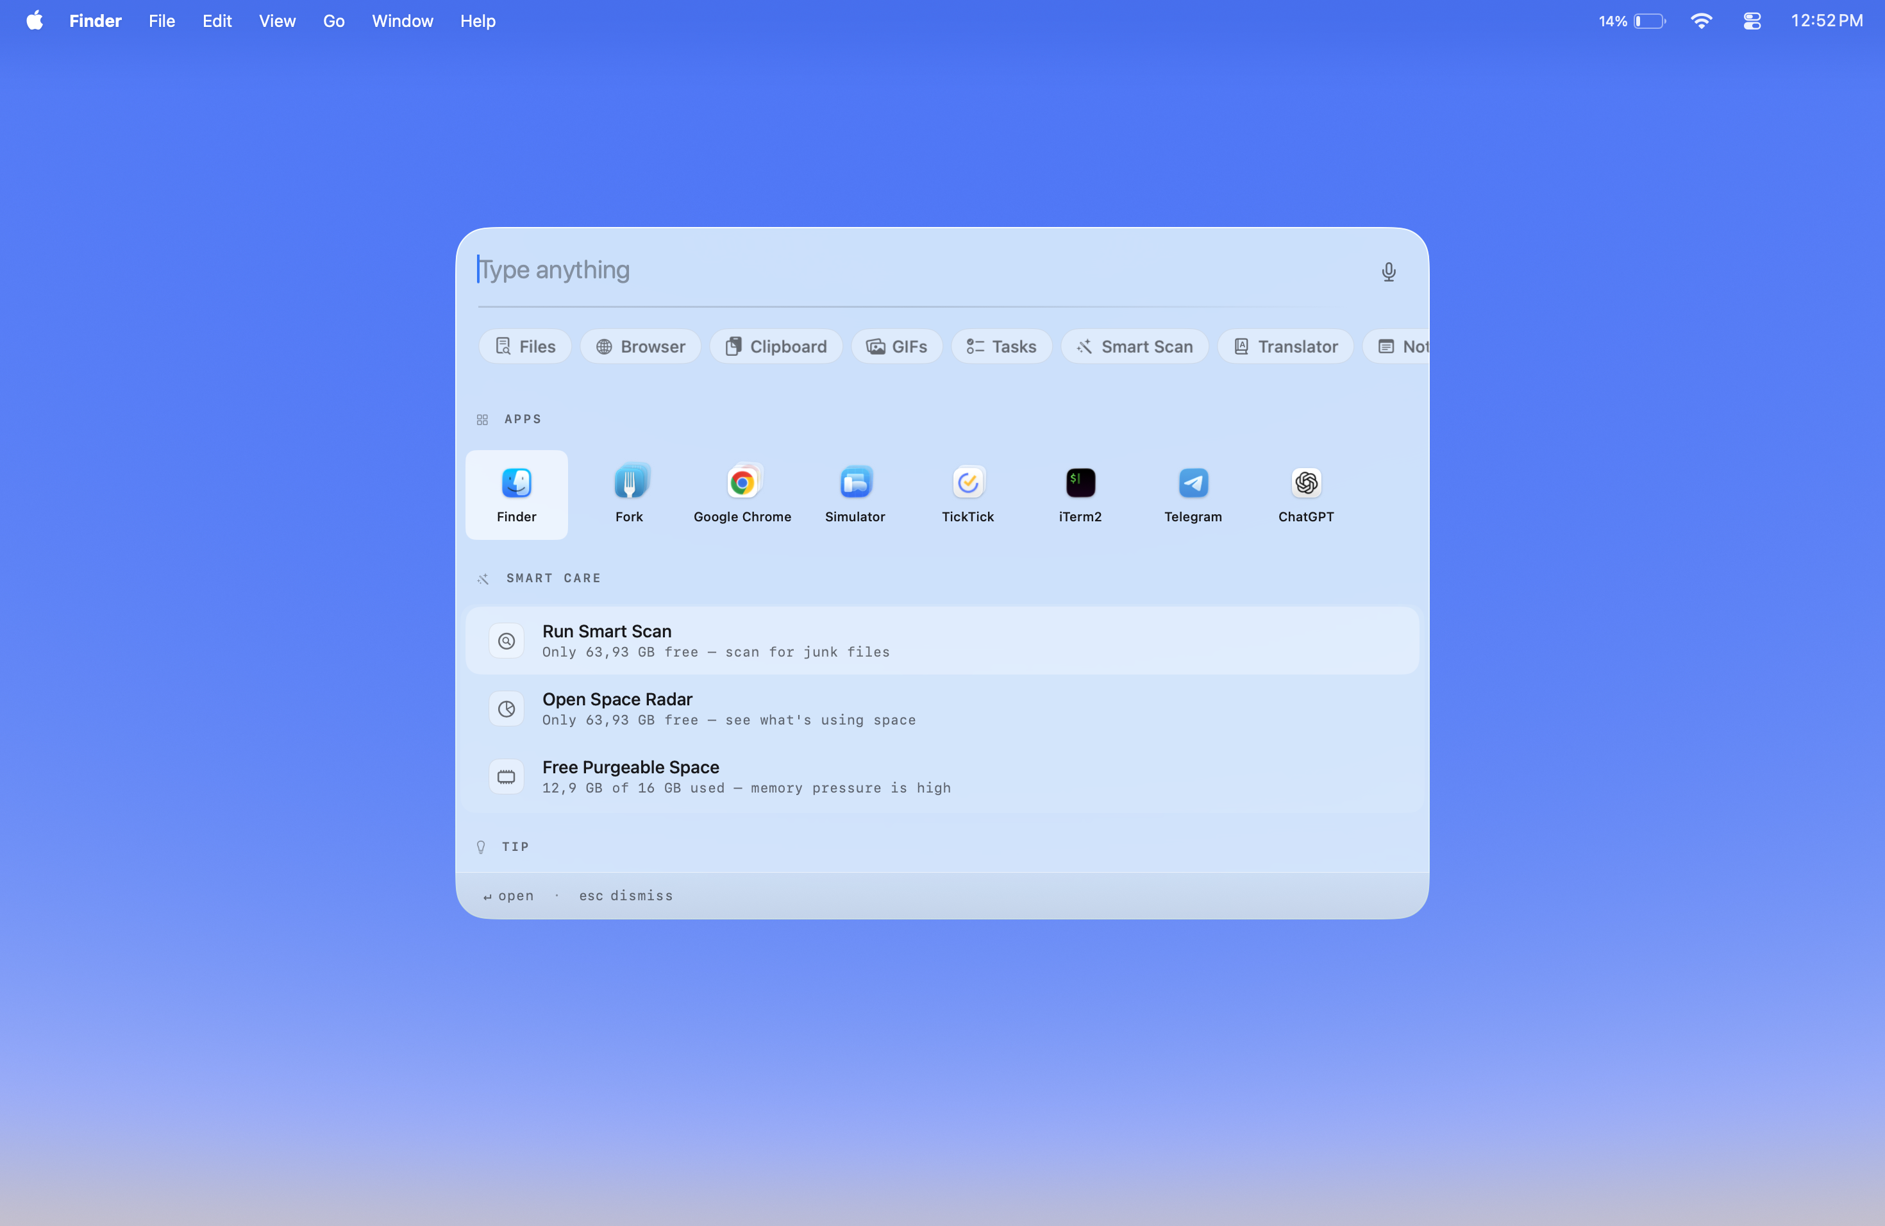Click the Open Space Radar pie icon

[x=506, y=709]
